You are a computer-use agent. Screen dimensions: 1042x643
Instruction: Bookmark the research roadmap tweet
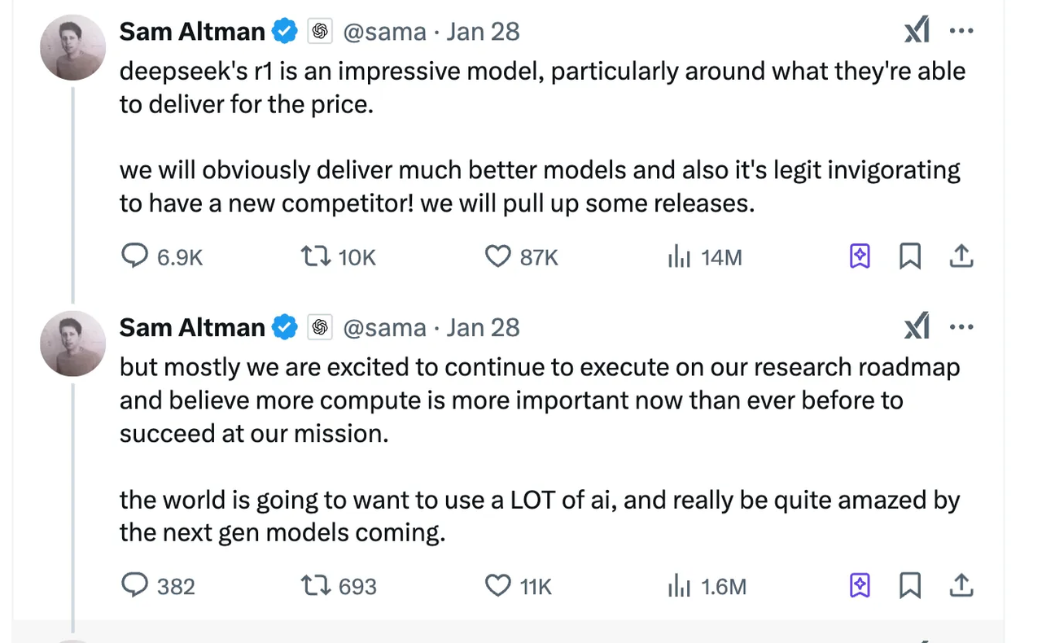[909, 585]
